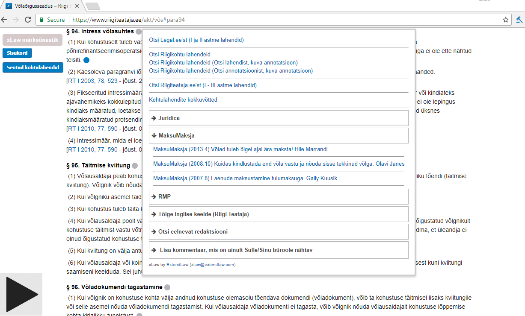Collapse the MaksuMaksja section
The height and width of the screenshot is (316, 525).
(279, 136)
